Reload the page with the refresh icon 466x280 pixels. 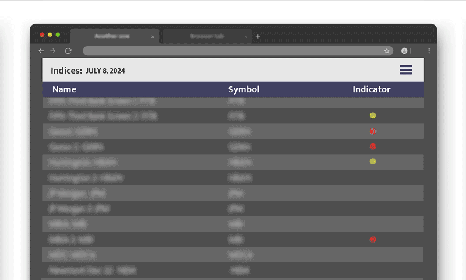(x=68, y=51)
